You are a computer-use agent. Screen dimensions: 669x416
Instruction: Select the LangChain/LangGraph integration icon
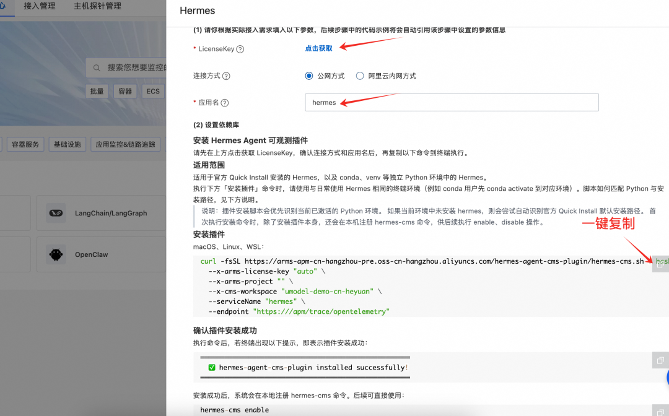[55, 212]
